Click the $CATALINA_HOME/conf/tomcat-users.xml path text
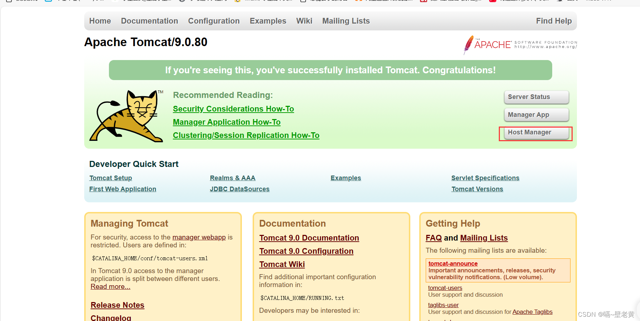The height and width of the screenshot is (321, 640). tap(150, 258)
